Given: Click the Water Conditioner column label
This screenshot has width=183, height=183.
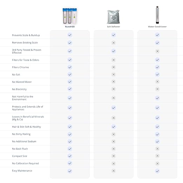Looking at the screenshot, I should [x=157, y=27].
